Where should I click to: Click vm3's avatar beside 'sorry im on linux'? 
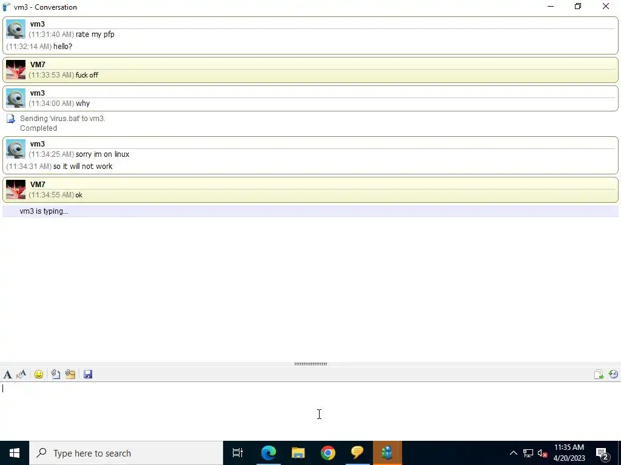click(x=16, y=149)
